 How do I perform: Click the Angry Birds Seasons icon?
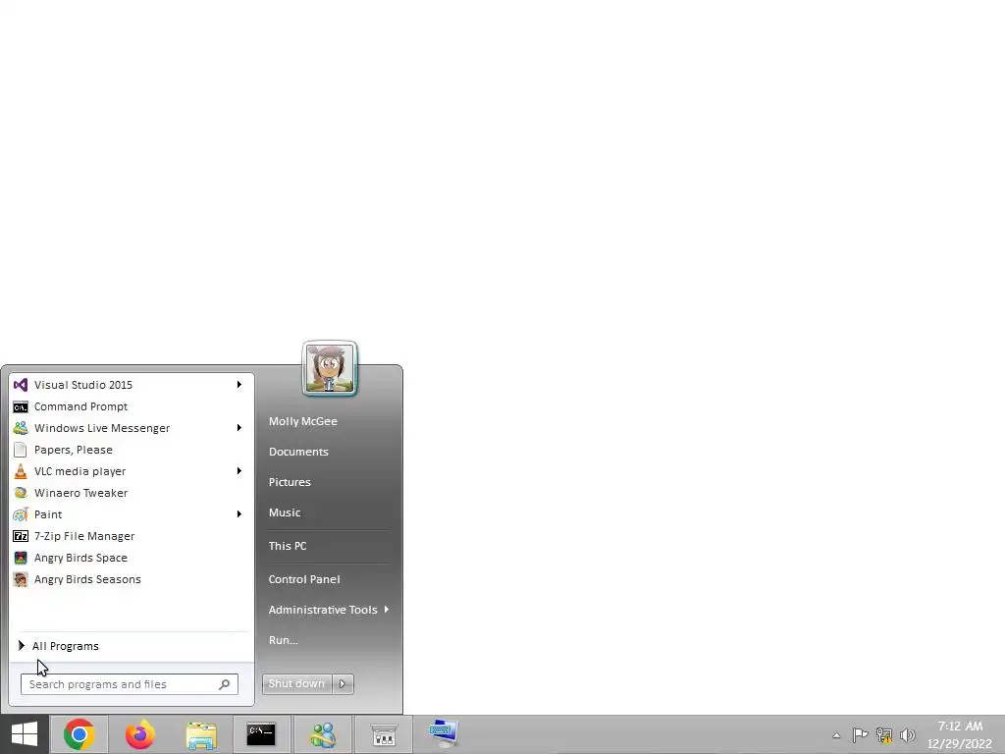(21, 579)
